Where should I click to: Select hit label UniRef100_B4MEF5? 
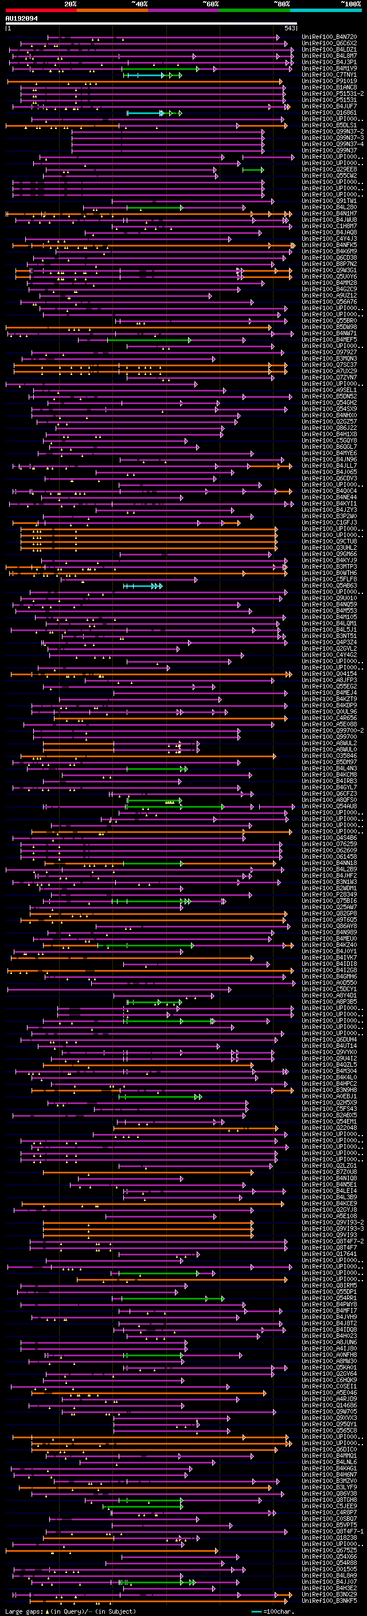[x=329, y=340]
